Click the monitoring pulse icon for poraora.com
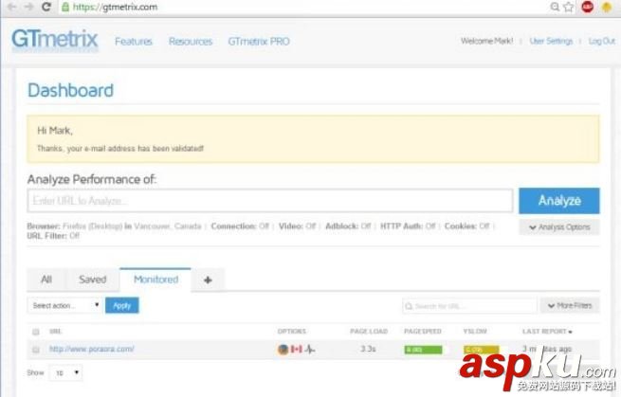The width and height of the screenshot is (621, 397). coord(310,349)
